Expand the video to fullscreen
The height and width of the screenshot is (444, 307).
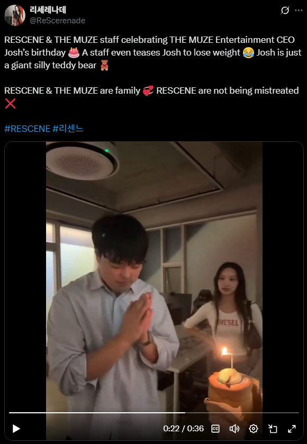pyautogui.click(x=292, y=429)
